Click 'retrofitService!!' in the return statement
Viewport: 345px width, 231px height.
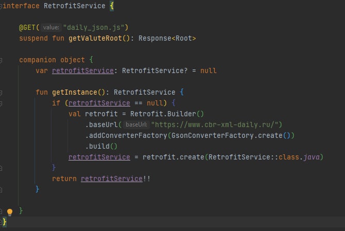pos(116,179)
